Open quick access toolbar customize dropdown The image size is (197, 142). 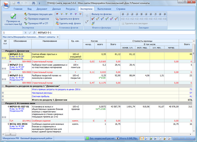click(39, 3)
